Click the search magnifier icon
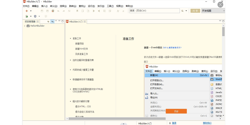 coord(182,11)
